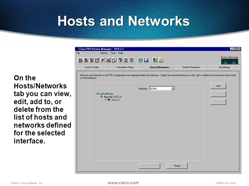Collapse the inside:any tree node
The image size is (249, 186).
click(98, 94)
